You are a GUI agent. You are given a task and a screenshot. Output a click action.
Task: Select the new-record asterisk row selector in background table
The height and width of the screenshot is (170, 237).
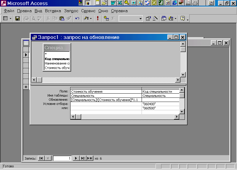[26, 87]
